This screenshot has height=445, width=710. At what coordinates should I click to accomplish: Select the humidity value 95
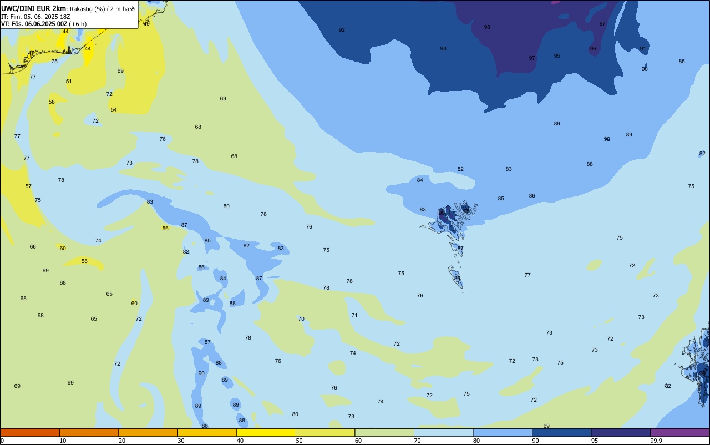click(x=557, y=56)
